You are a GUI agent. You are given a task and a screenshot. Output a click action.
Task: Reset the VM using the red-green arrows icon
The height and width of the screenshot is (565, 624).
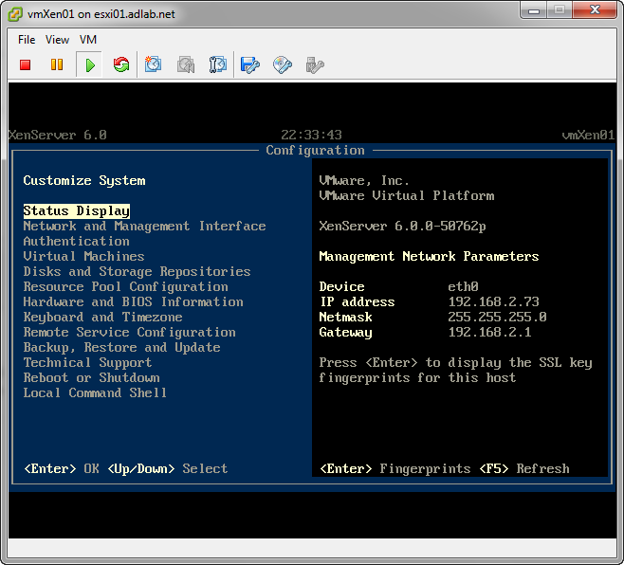click(x=121, y=64)
